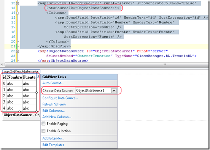Open the Auto Format link
Image resolution: width=210 pixels, height=150 pixels.
[x=53, y=83]
